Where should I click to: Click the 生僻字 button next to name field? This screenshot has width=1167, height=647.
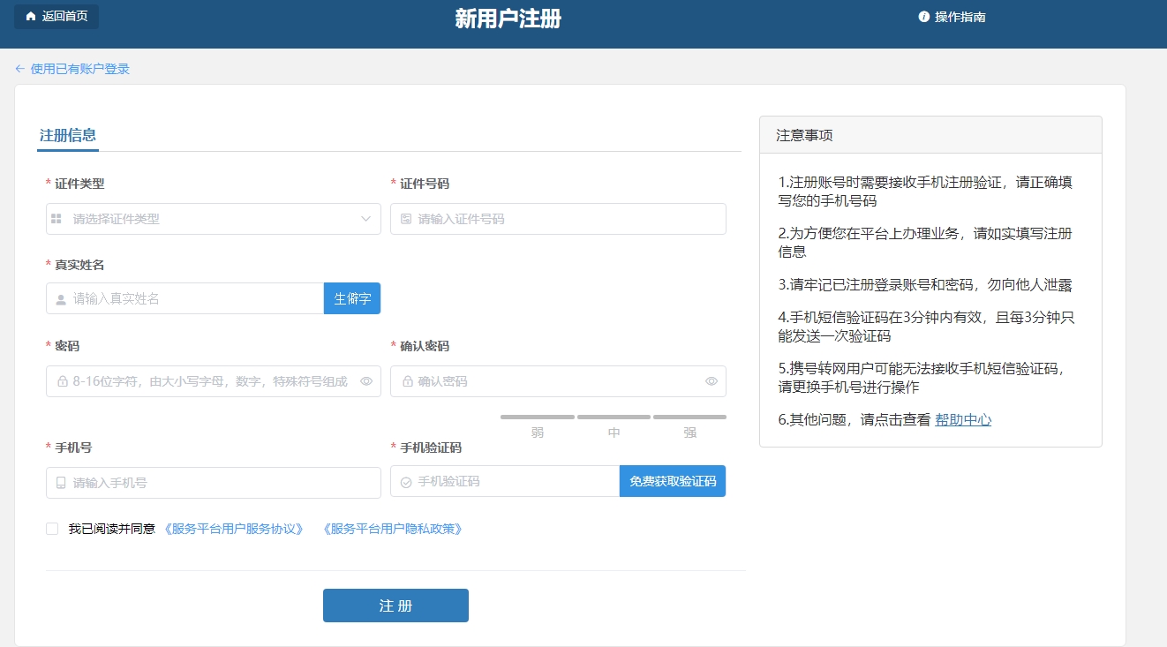(x=352, y=298)
